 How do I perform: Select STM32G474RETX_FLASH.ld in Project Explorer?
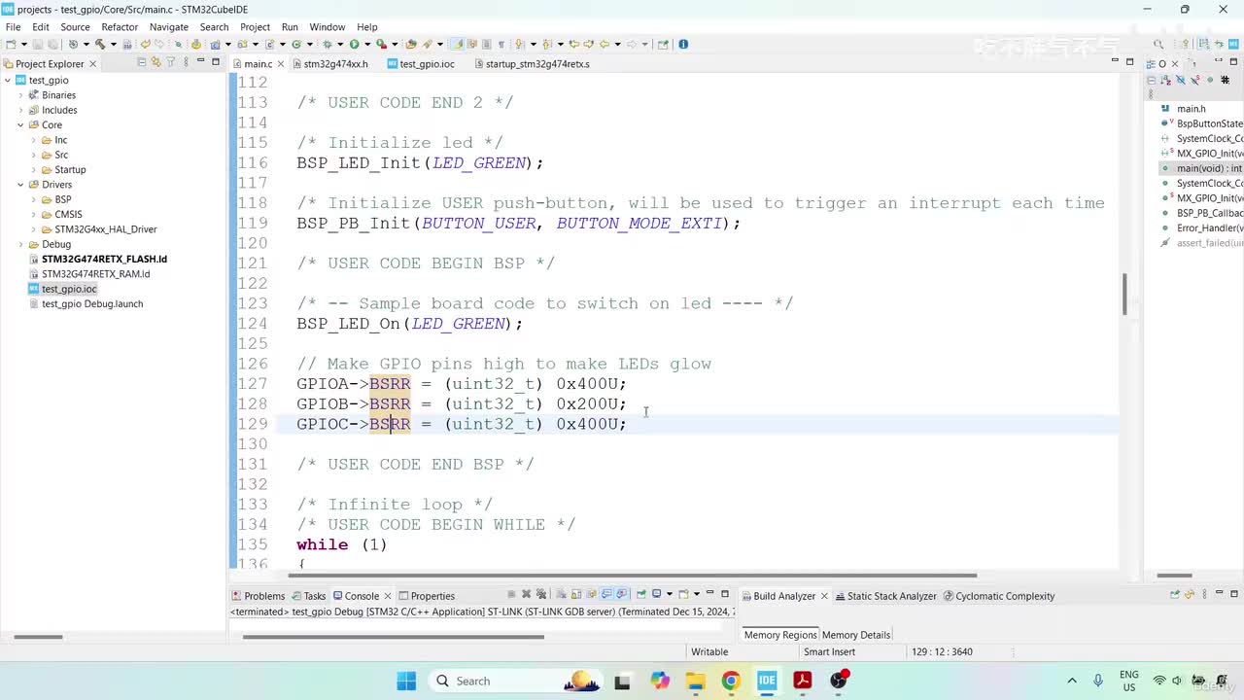point(104,260)
